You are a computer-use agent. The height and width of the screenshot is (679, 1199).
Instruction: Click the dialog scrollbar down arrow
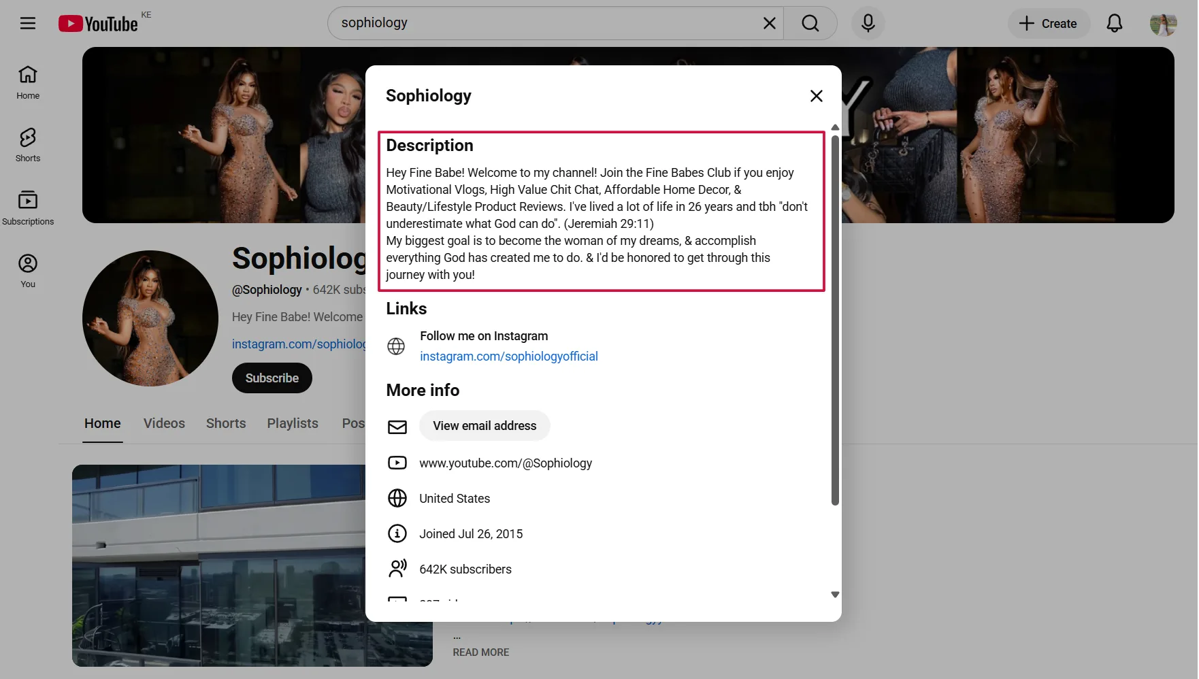(835, 595)
